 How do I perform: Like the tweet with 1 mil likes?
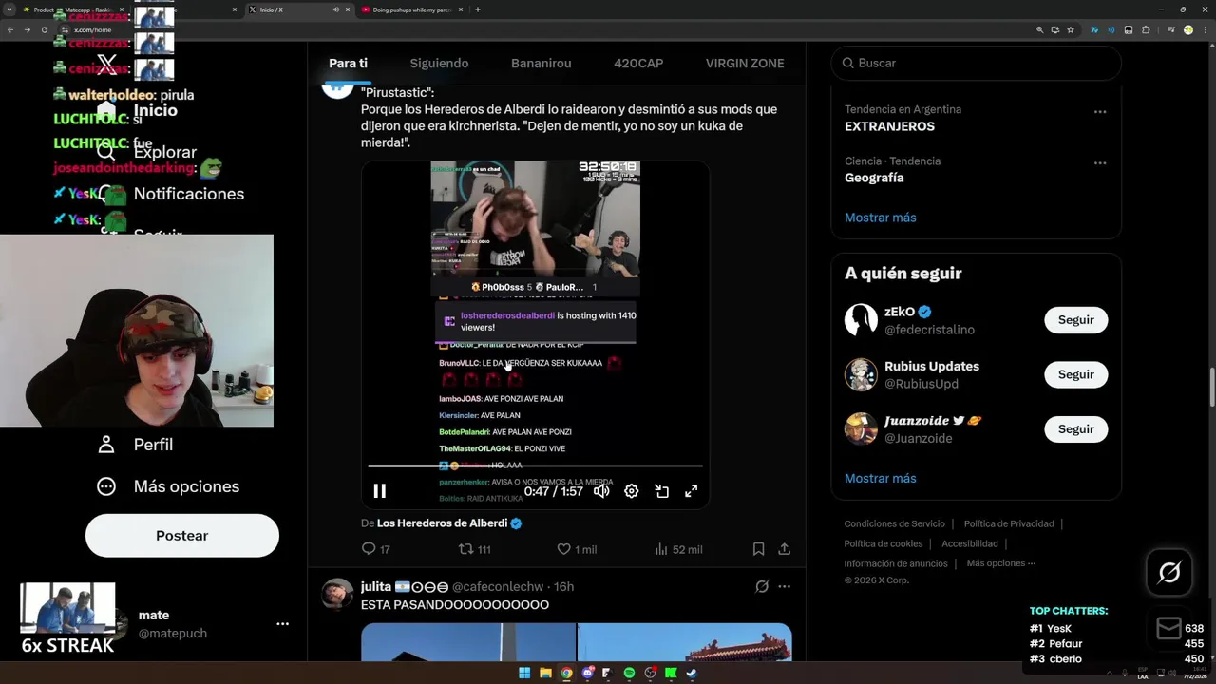click(577, 549)
